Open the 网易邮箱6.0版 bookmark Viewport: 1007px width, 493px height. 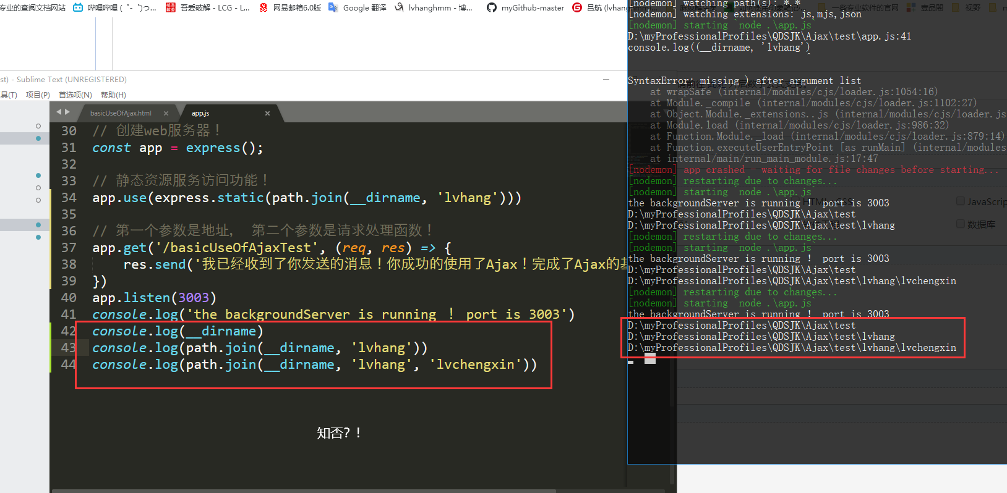click(289, 8)
